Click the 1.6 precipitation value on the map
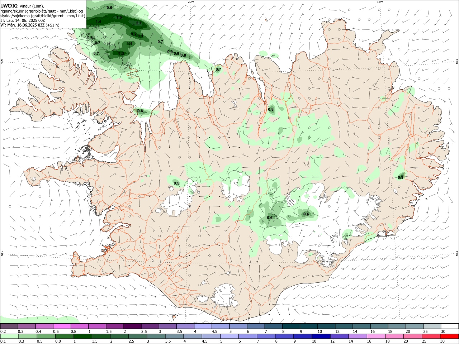This screenshot has height=344, width=459. tap(119, 17)
